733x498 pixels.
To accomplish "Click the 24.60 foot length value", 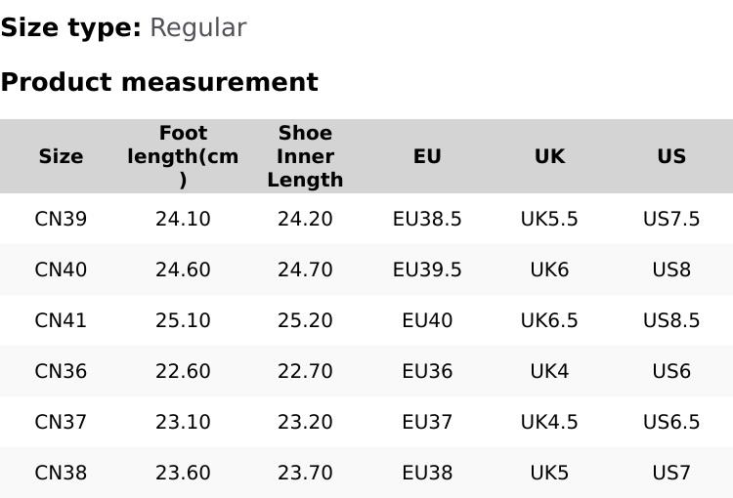I will click(183, 270).
